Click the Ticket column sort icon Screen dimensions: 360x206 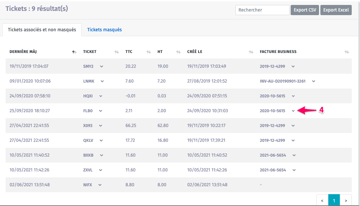pos(116,52)
